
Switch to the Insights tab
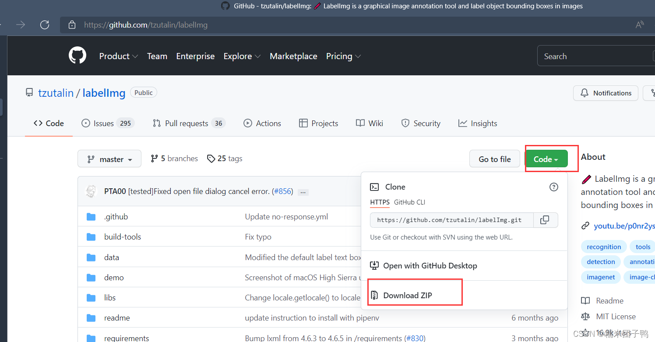tap(478, 123)
